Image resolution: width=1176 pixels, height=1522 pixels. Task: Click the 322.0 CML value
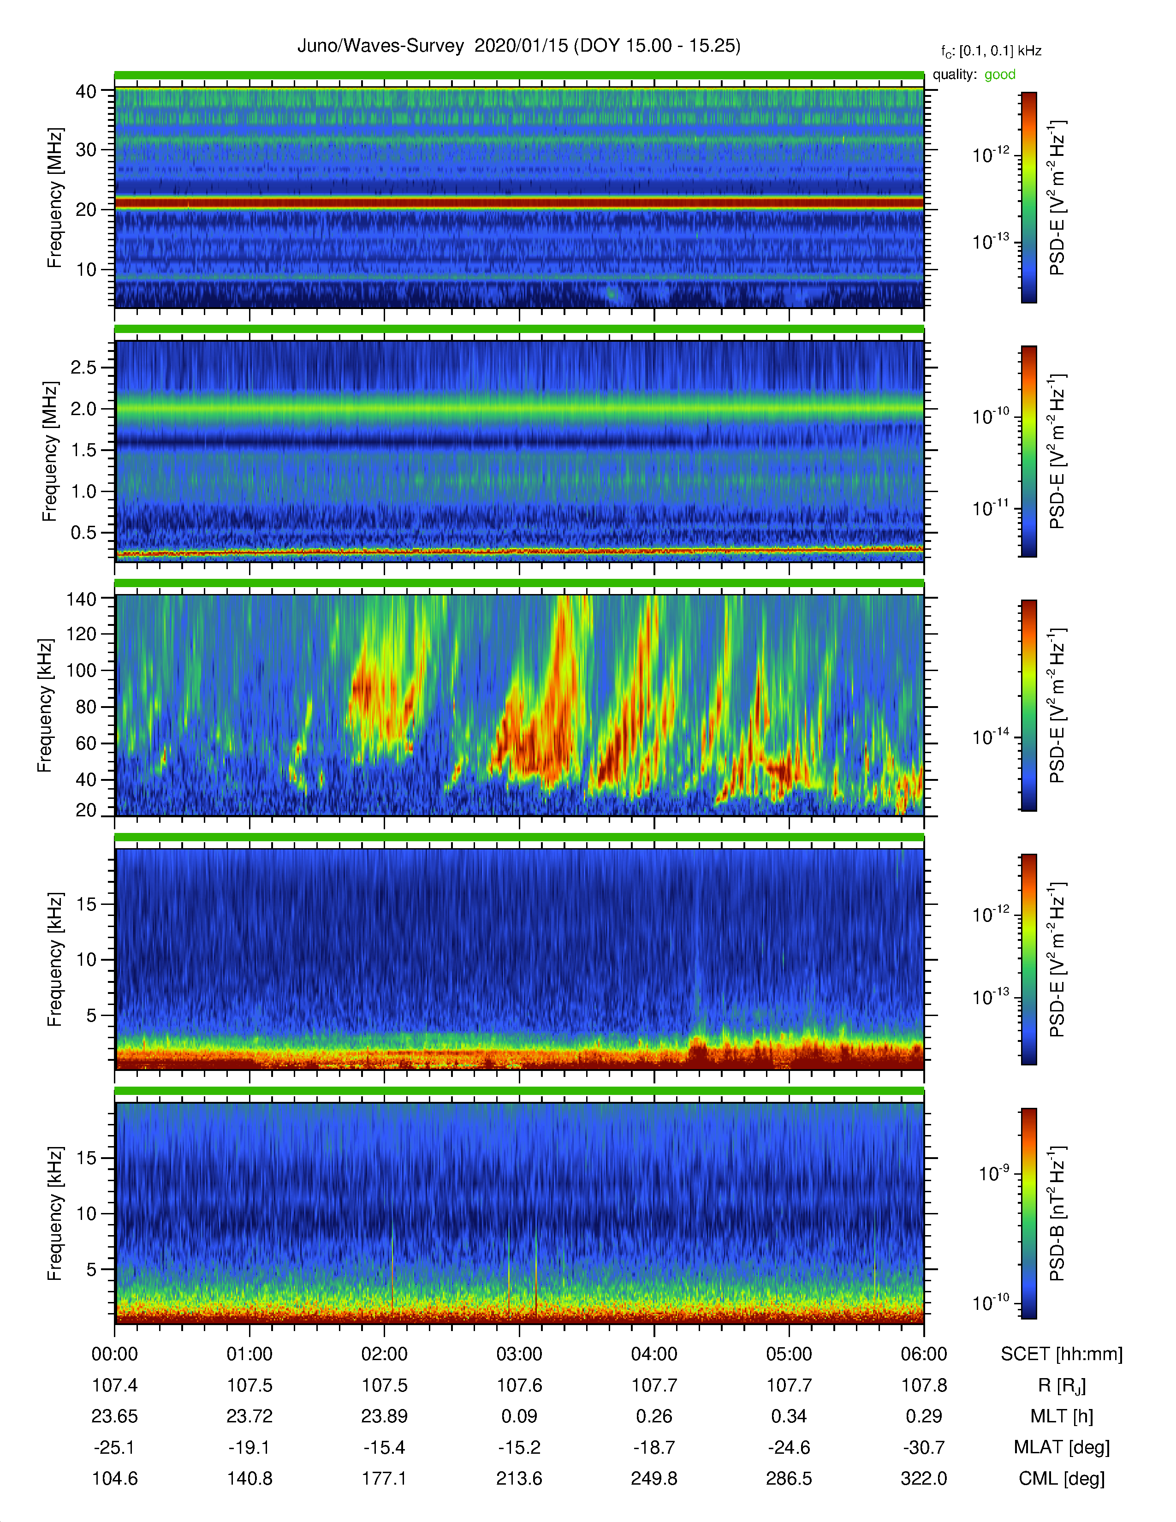[924, 1479]
